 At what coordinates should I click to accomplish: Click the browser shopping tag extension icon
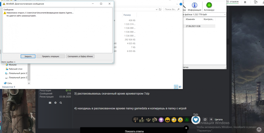tap(256, 2)
